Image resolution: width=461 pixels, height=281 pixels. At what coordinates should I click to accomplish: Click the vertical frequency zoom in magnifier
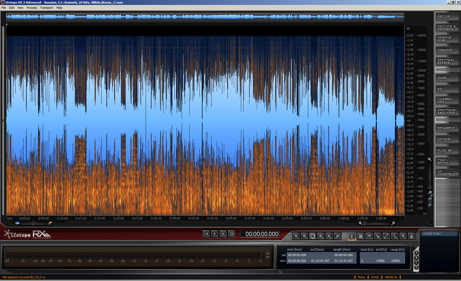430,159
